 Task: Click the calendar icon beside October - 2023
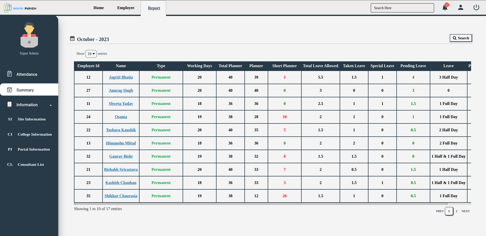(72, 39)
